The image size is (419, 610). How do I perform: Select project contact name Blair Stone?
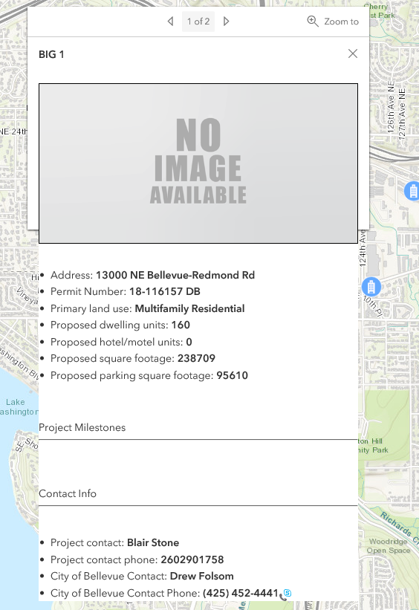point(153,542)
